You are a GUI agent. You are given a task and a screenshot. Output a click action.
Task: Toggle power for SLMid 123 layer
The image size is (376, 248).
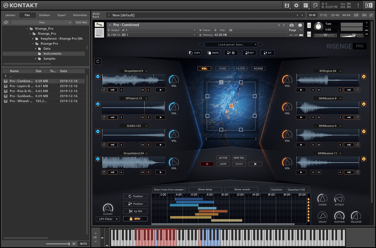pyautogui.click(x=98, y=131)
